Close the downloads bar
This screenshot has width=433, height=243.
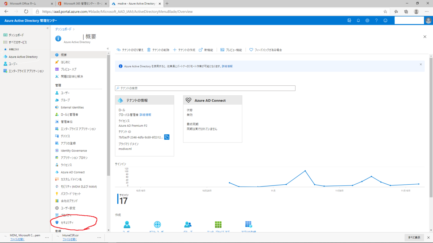(x=429, y=238)
